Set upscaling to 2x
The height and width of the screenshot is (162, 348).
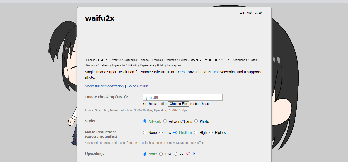point(176,154)
